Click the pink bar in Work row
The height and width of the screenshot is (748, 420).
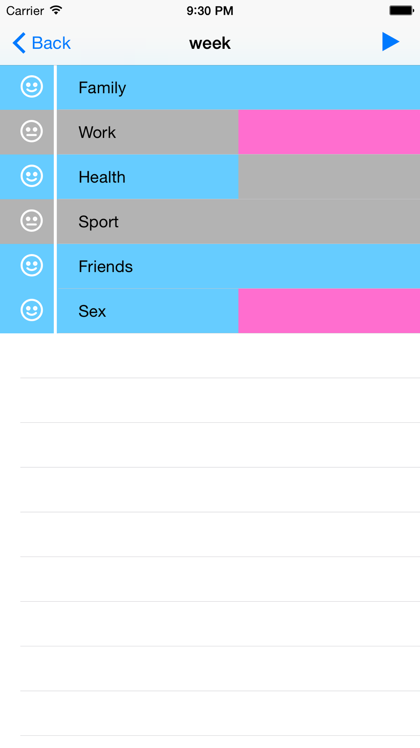point(329,132)
